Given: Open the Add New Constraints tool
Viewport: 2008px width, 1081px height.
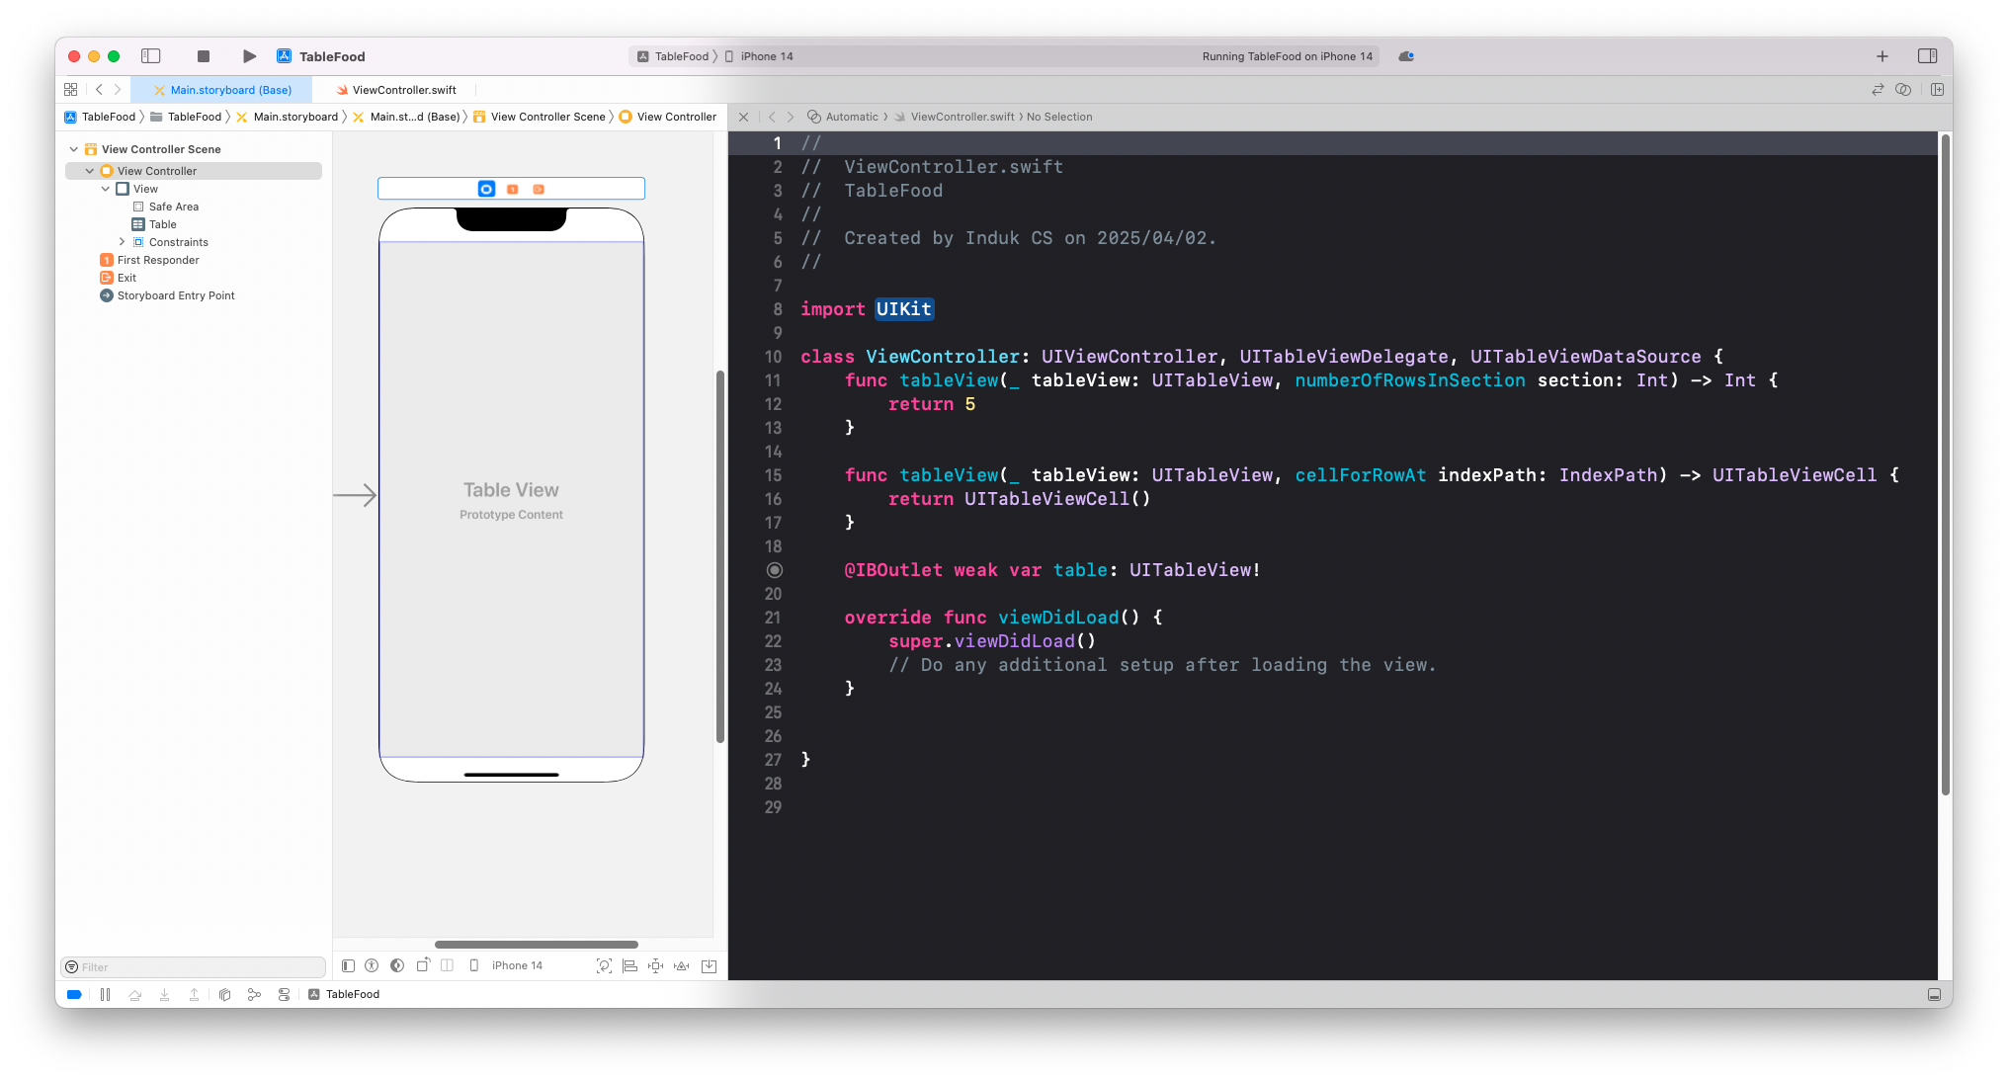Looking at the screenshot, I should tap(655, 965).
